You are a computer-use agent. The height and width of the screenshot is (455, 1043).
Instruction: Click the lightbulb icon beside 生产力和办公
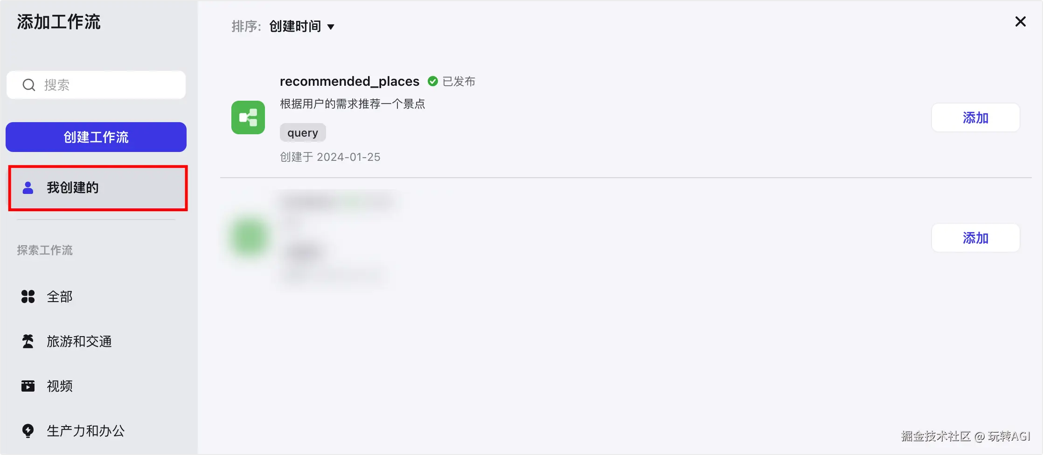point(28,431)
